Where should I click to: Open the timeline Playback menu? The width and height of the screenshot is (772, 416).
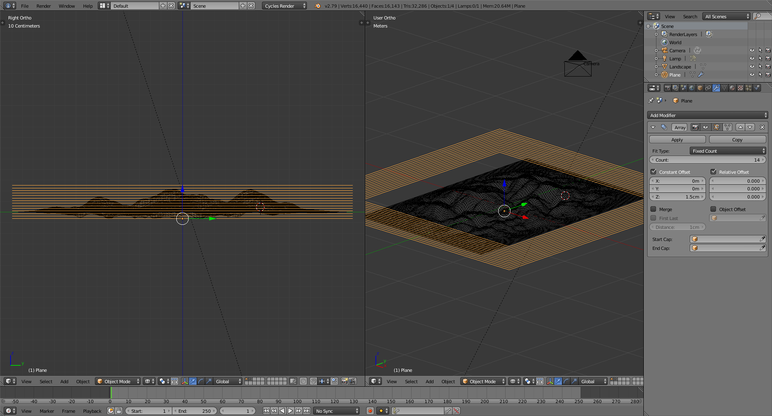(92, 411)
